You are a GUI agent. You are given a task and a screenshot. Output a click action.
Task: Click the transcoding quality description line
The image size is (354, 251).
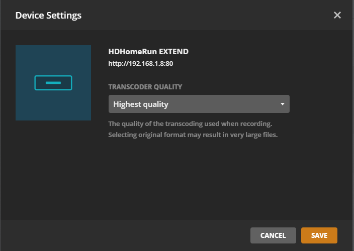190,123
